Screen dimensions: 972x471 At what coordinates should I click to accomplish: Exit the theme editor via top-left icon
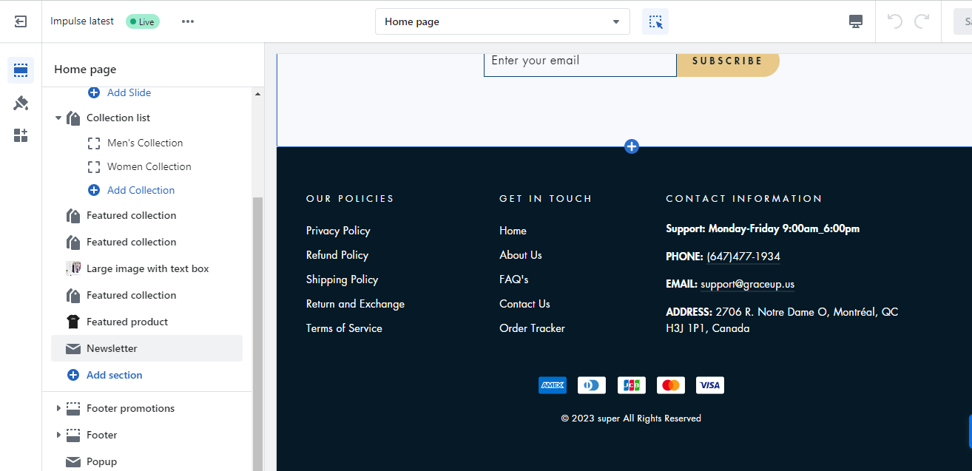tap(20, 21)
